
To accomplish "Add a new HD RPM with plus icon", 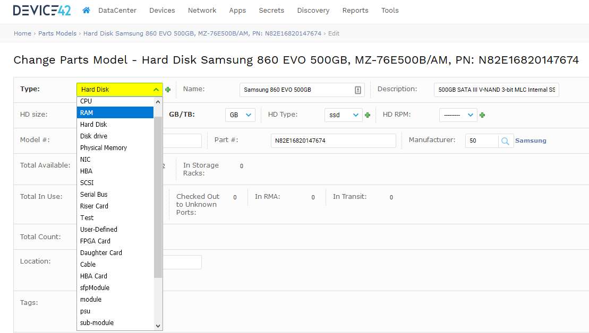I will click(x=482, y=115).
